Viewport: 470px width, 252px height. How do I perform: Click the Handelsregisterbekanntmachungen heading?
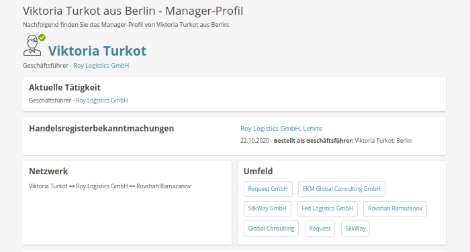[101, 129]
